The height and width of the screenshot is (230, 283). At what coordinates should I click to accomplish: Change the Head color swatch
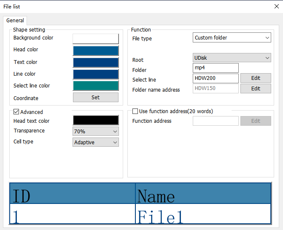[x=96, y=50]
